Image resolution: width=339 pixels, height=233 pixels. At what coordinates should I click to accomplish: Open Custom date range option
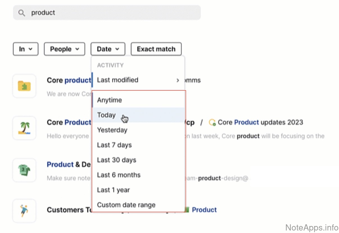126,205
